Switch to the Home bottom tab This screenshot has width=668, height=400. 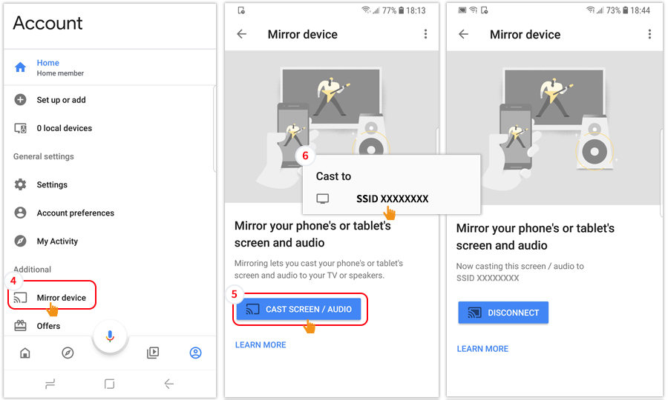tap(25, 353)
